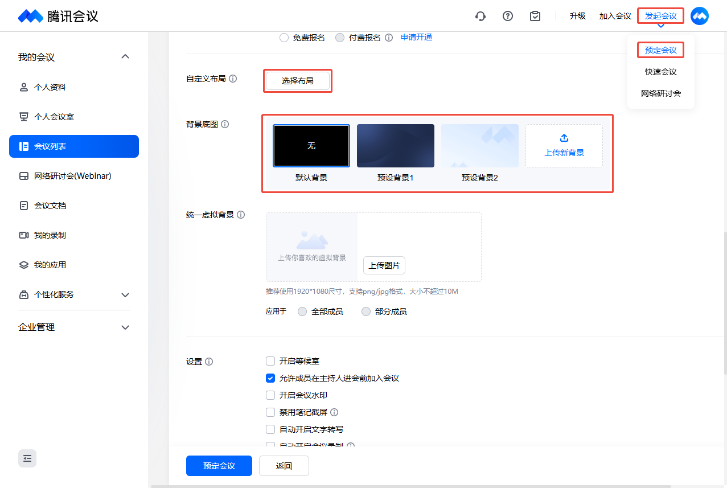Click the 会议列表 list icon
Viewport: 727px width, 488px height.
[24, 146]
